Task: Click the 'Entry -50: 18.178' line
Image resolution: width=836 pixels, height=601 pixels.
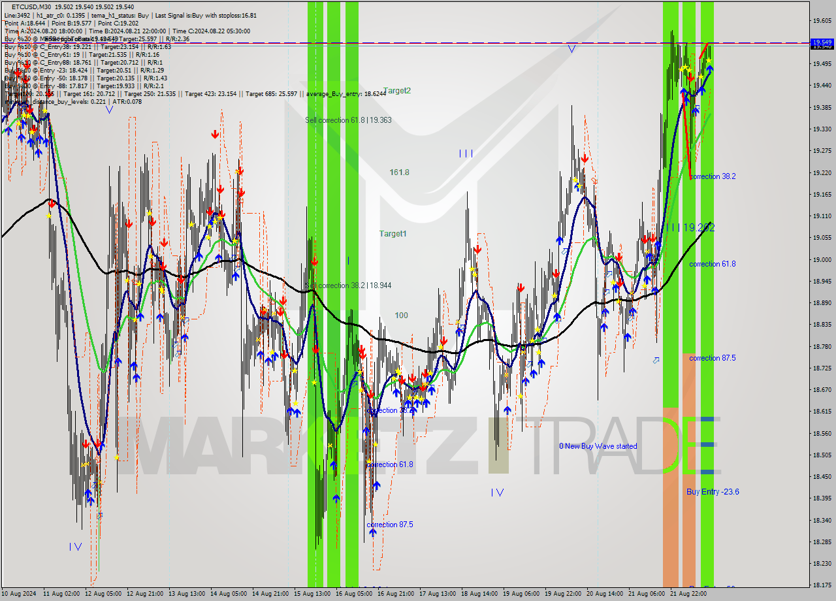Action: (x=65, y=78)
